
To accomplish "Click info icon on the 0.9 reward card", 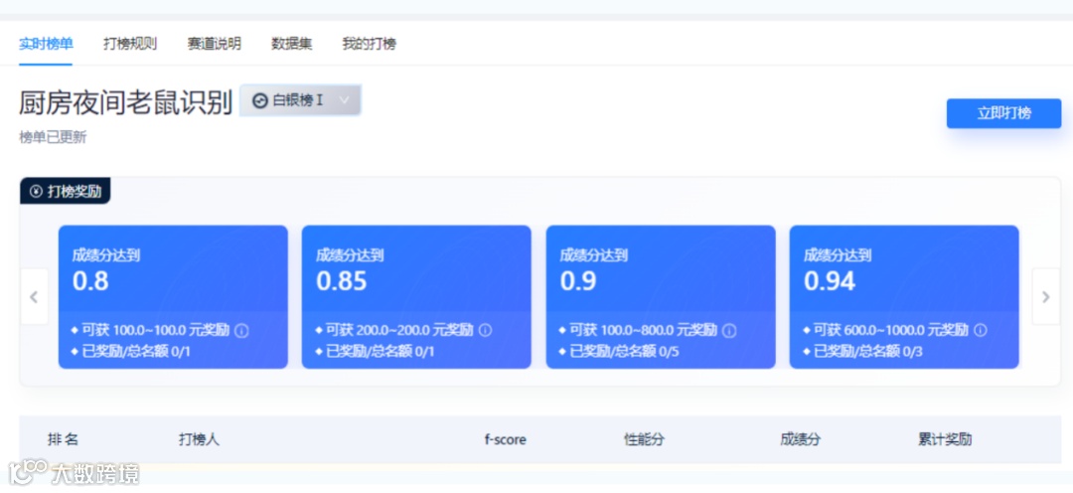I will 729,331.
